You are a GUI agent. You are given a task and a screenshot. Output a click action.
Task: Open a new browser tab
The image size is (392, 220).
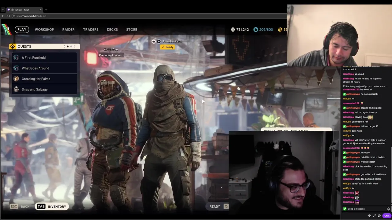tap(46, 10)
